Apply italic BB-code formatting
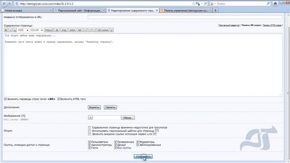290x163 pixels. tap(10, 30)
